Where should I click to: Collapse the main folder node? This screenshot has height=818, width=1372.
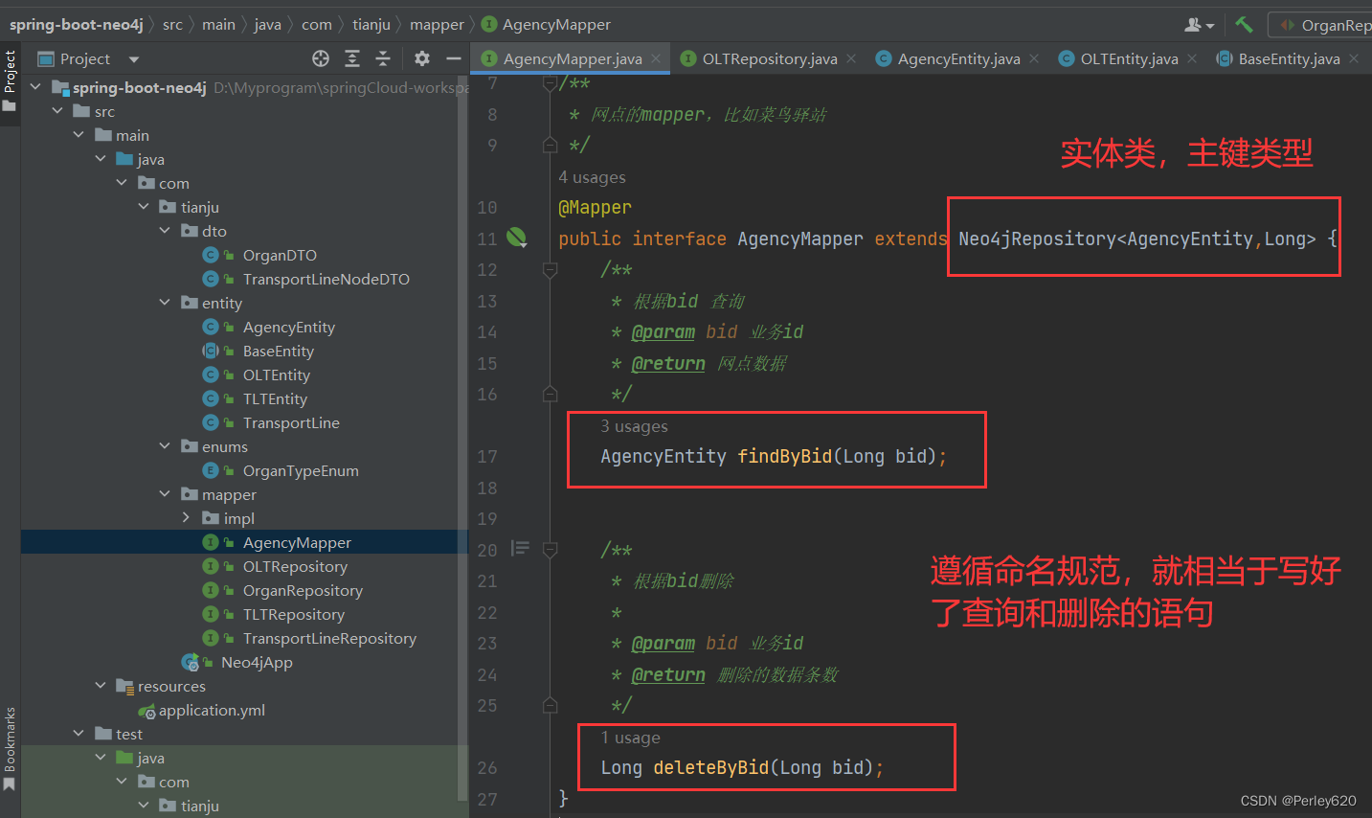point(79,135)
